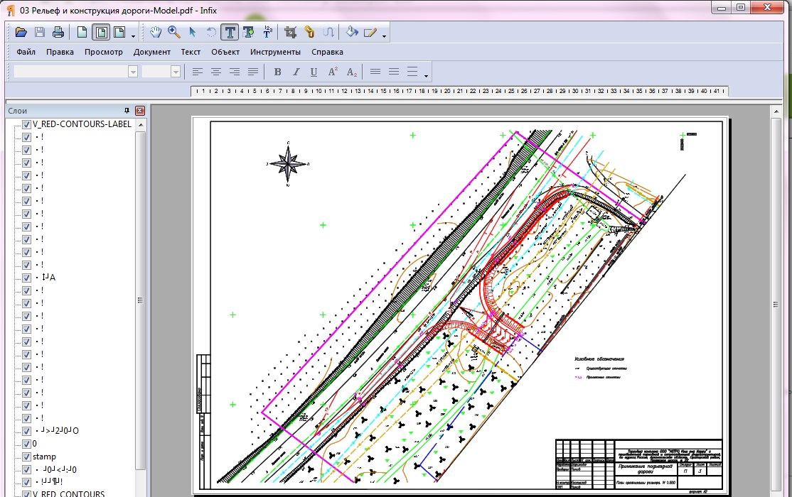Select the Zoom magnifier tool
Image resolution: width=792 pixels, height=497 pixels.
174,32
